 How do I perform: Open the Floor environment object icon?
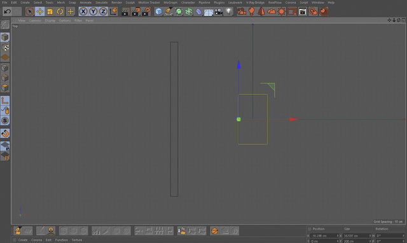(x=209, y=11)
